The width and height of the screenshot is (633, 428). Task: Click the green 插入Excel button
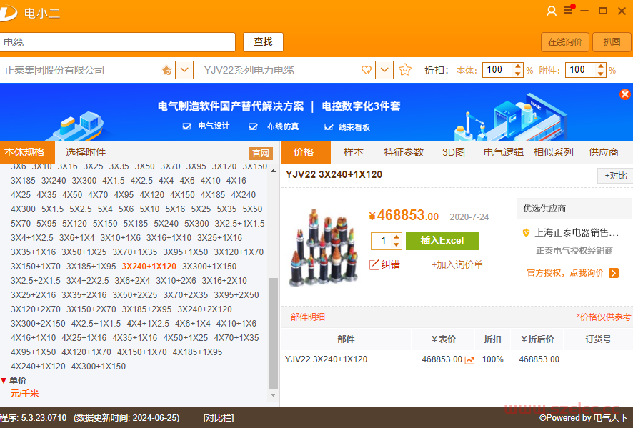[442, 241]
